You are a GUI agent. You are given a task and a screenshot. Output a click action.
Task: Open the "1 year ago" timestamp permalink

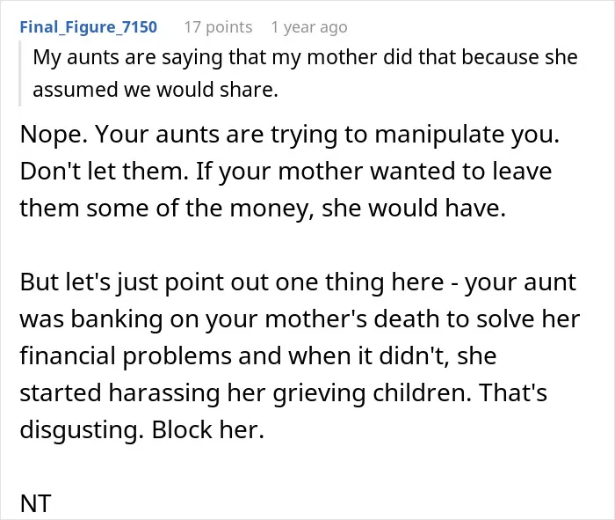click(309, 27)
